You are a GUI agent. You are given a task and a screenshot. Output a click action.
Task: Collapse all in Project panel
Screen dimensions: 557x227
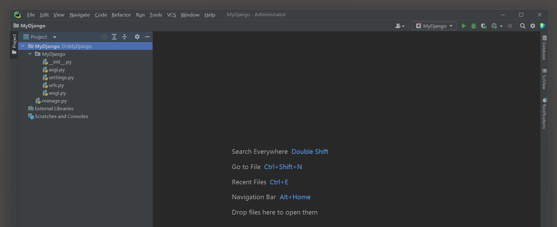124,37
